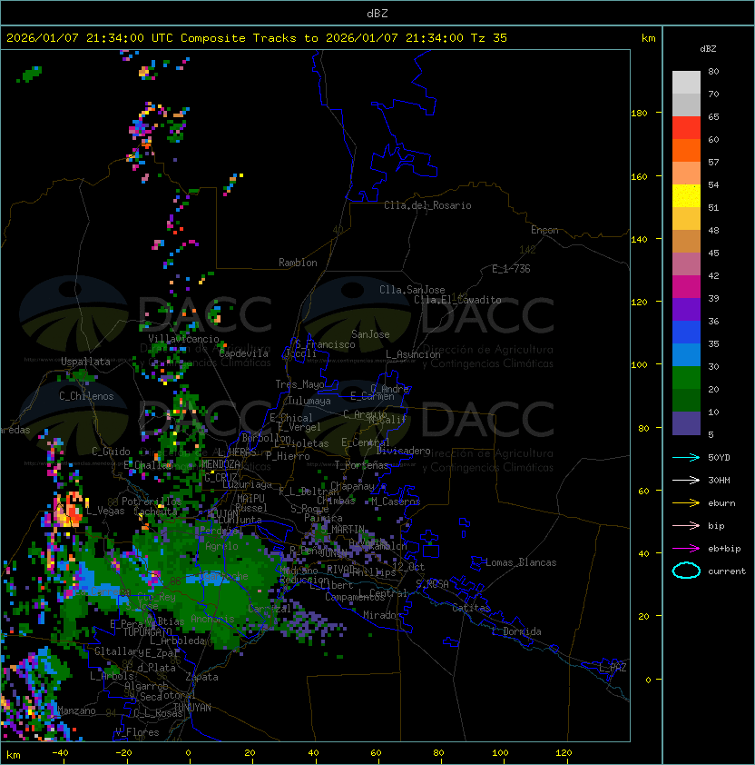
Task: Click the 'Catitas' map label
Action: pyautogui.click(x=471, y=608)
